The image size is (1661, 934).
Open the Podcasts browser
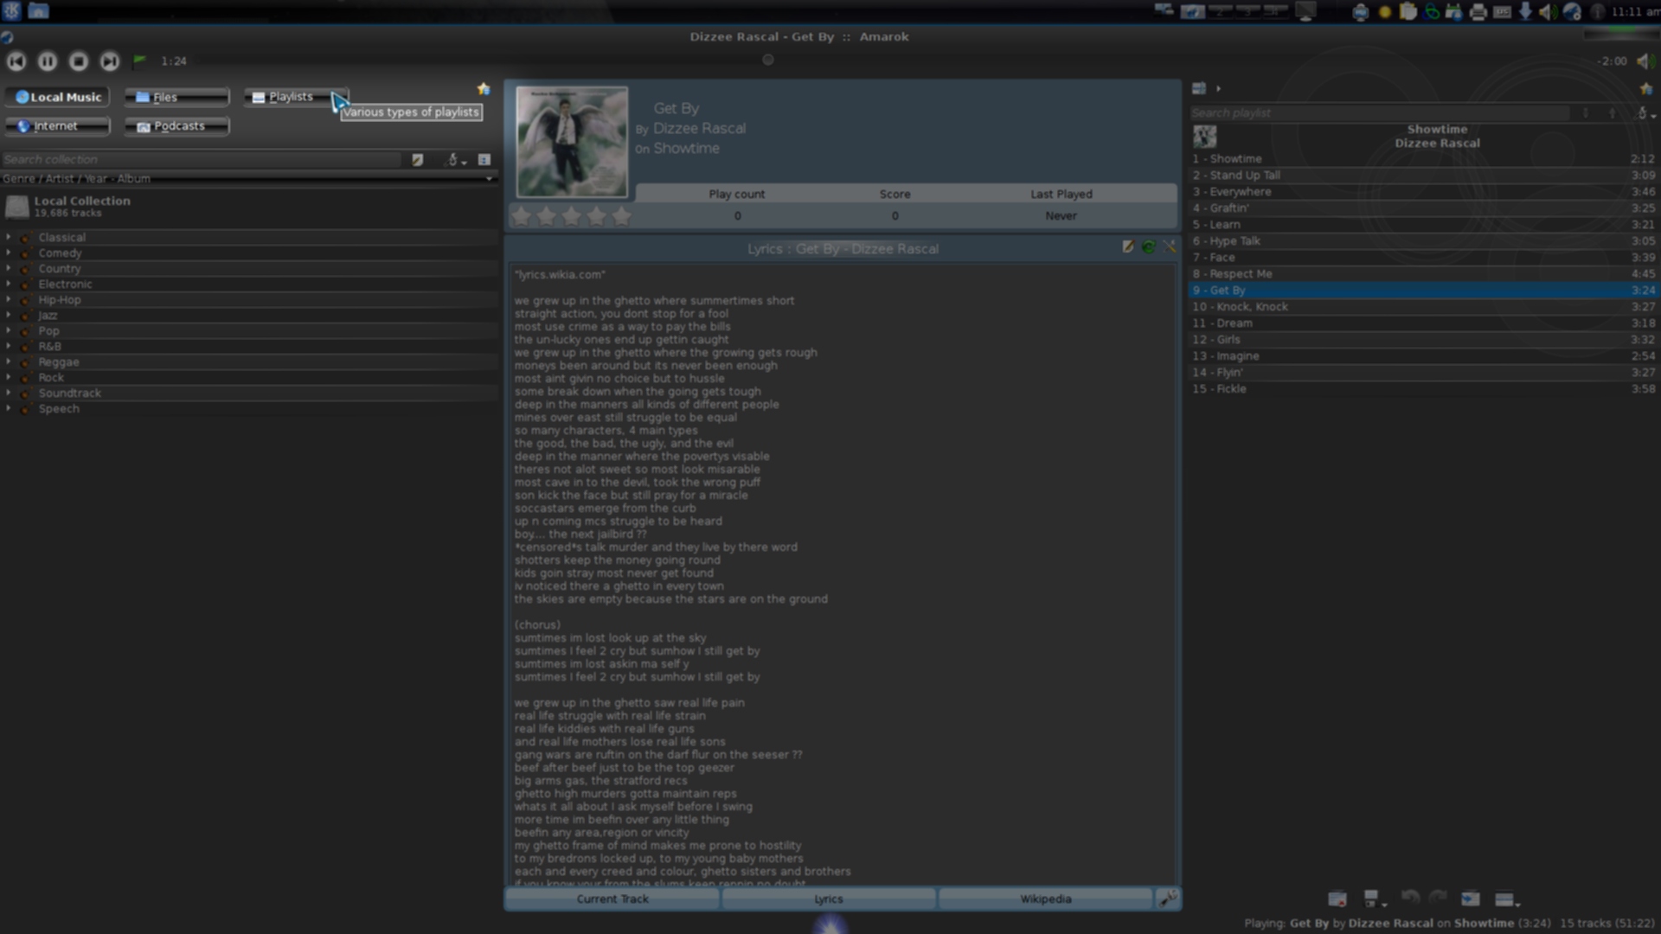click(177, 126)
